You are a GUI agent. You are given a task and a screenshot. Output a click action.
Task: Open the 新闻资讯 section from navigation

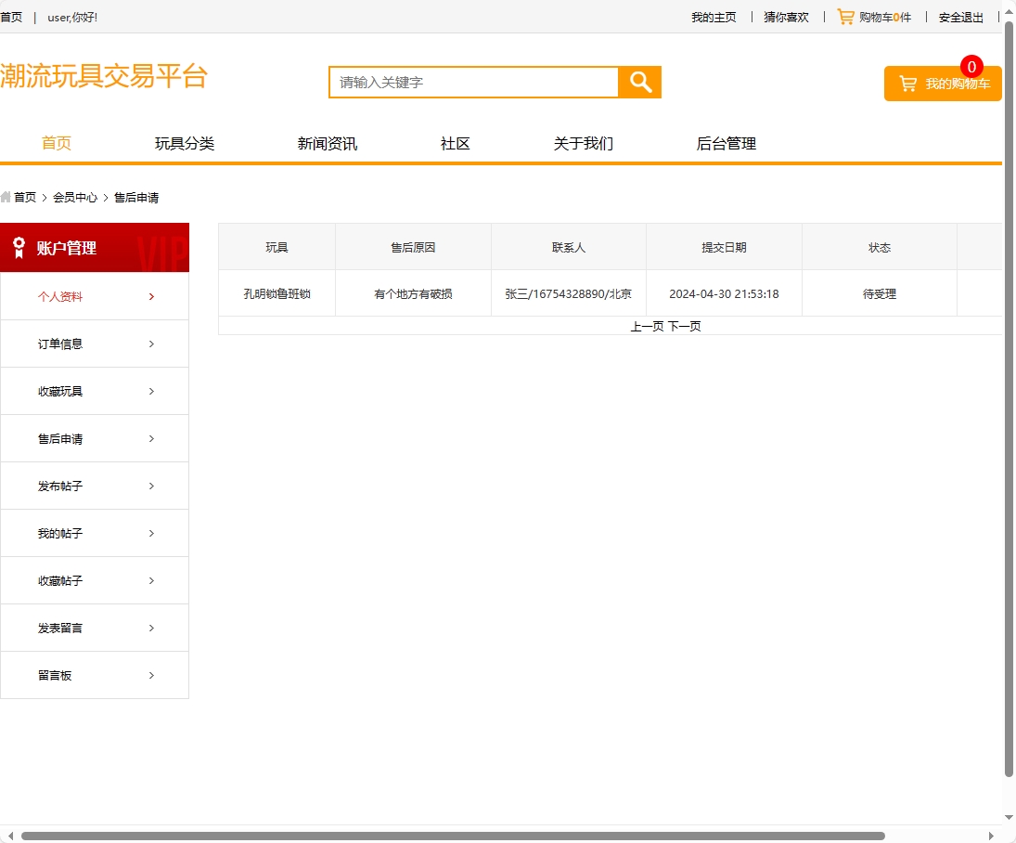[x=327, y=143]
